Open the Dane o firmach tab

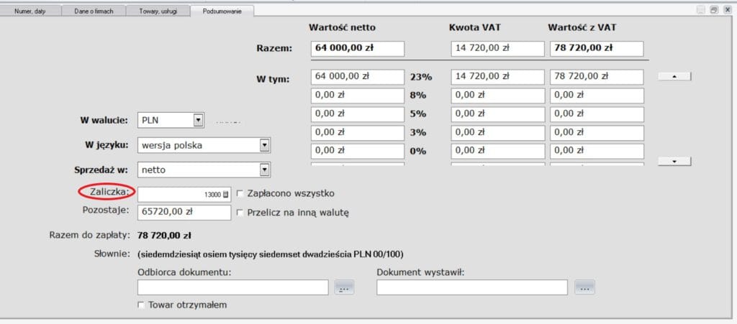click(94, 11)
